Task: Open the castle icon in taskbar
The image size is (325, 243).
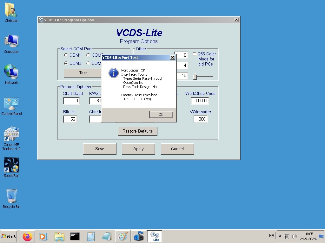Action: pyautogui.click(x=139, y=236)
